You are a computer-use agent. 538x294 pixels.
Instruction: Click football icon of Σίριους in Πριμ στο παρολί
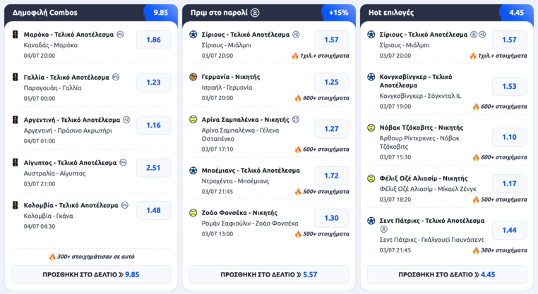pyautogui.click(x=193, y=35)
